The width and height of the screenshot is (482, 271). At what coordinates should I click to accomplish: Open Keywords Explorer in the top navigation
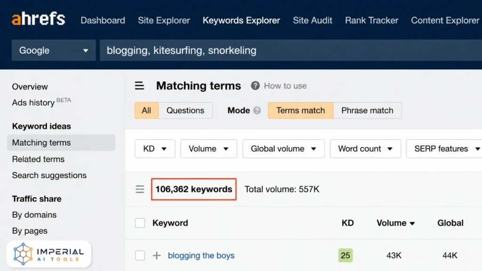coord(241,20)
